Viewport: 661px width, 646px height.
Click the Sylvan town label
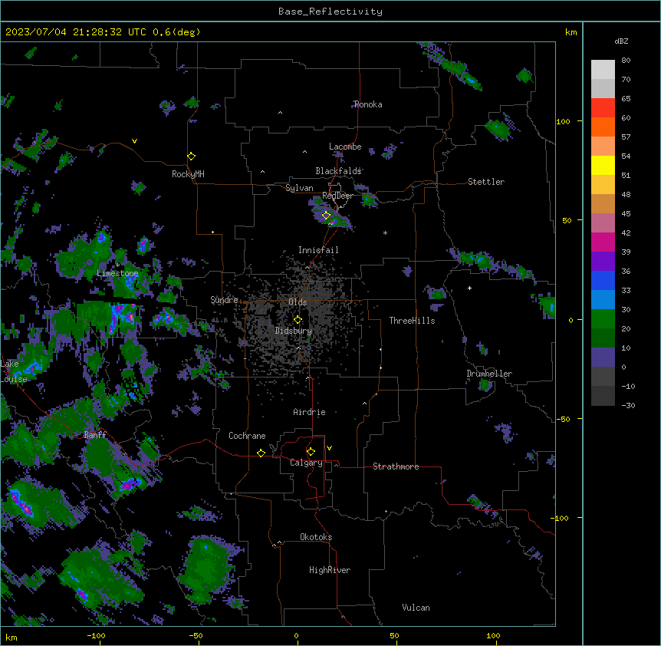pyautogui.click(x=299, y=188)
